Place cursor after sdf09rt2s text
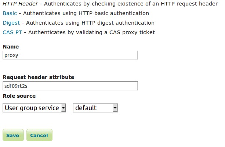 [29, 86]
